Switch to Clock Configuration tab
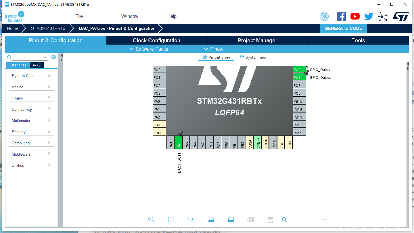Image resolution: width=414 pixels, height=233 pixels. [156, 40]
